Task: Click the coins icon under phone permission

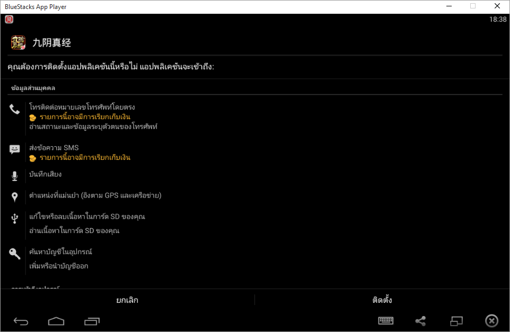Action: point(32,118)
